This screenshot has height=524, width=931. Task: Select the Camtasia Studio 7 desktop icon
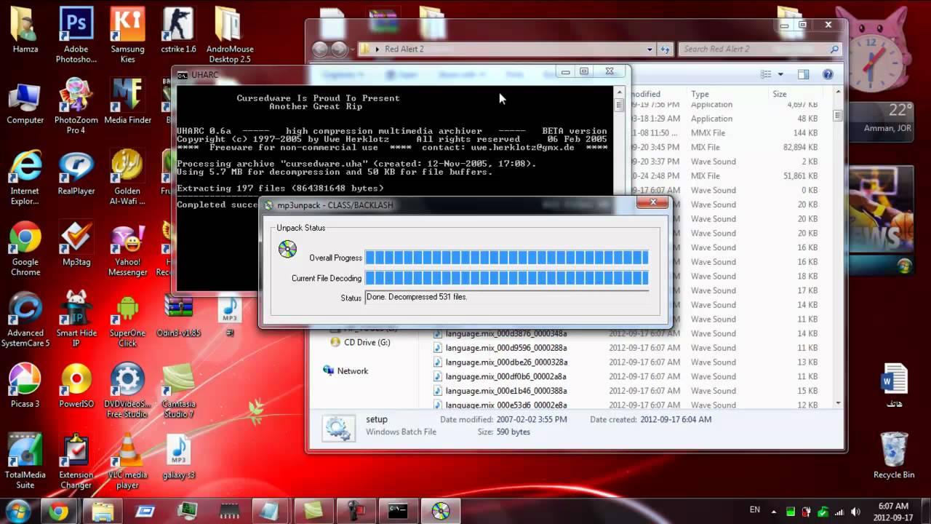point(178,390)
